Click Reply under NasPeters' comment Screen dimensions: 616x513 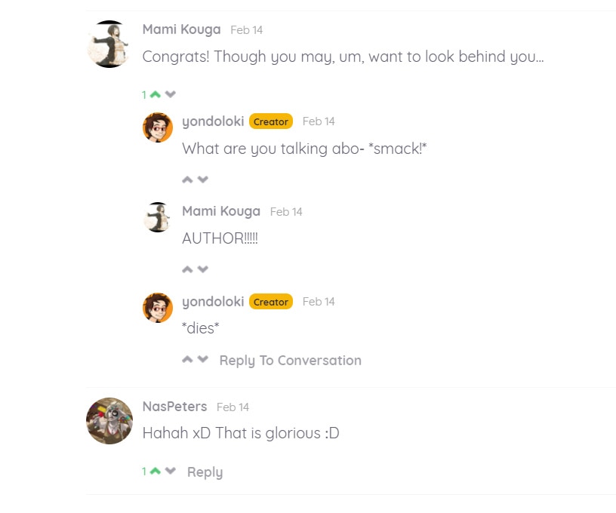[205, 472]
